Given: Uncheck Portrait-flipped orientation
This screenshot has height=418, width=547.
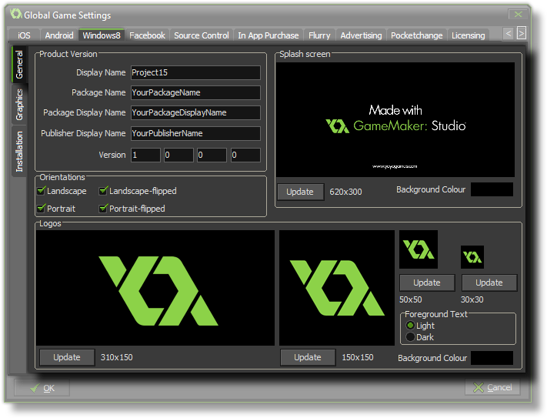Looking at the screenshot, I should coord(103,209).
